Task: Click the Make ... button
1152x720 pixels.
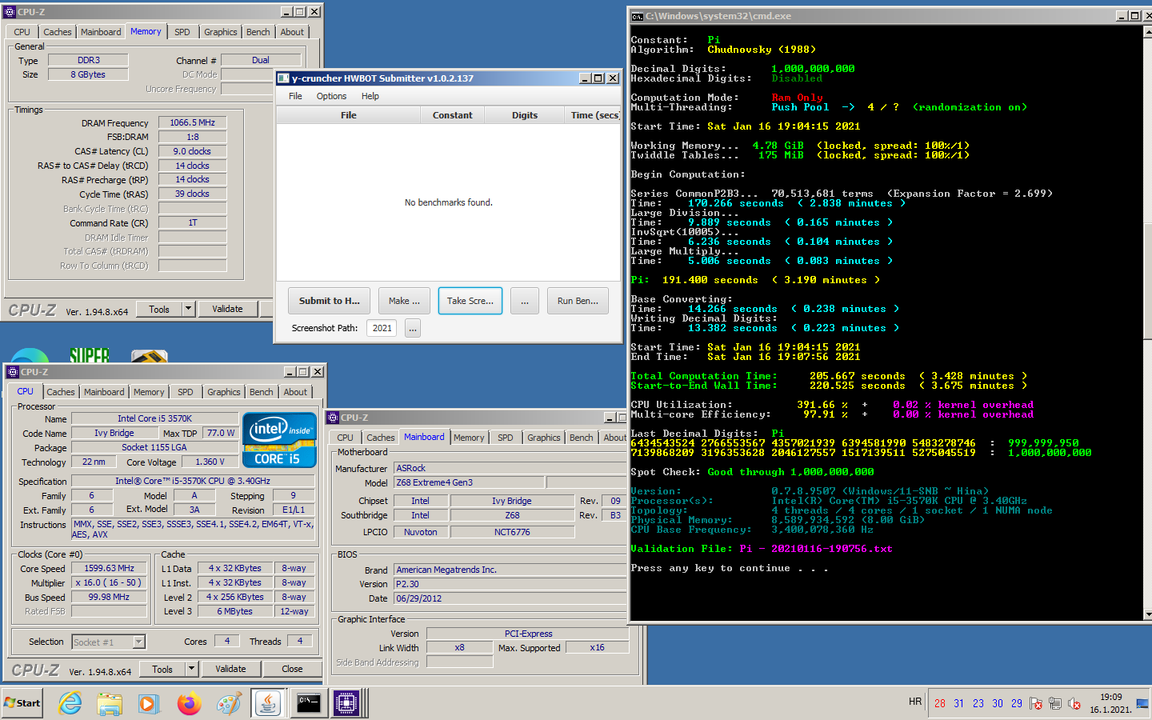Action: point(404,301)
